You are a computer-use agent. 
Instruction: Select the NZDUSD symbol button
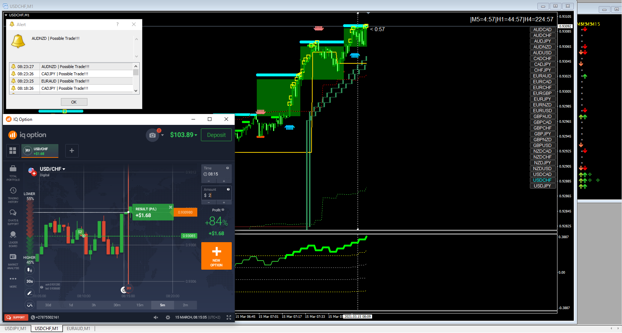point(543,169)
